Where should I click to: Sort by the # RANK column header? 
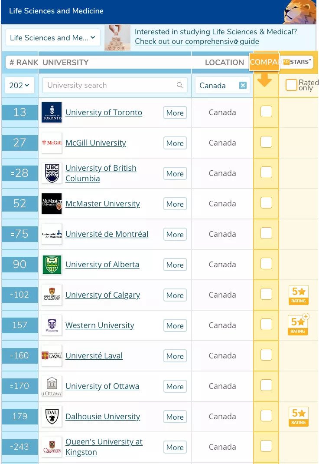tap(24, 63)
